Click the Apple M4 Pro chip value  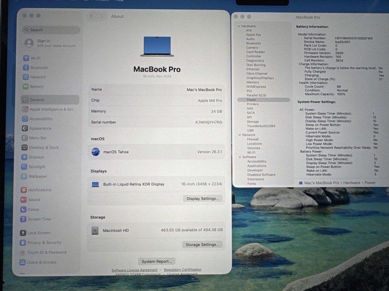[x=210, y=100]
